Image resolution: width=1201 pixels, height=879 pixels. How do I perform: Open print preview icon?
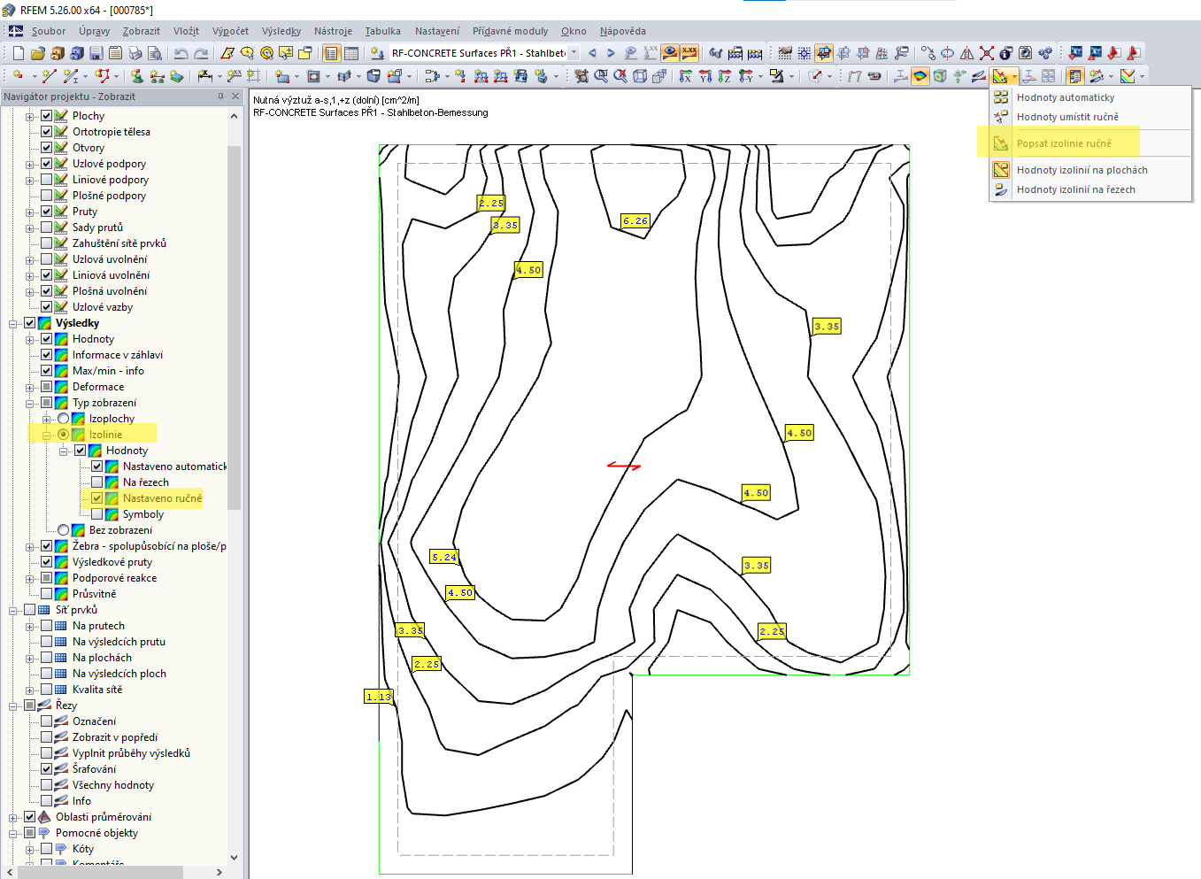pos(154,53)
